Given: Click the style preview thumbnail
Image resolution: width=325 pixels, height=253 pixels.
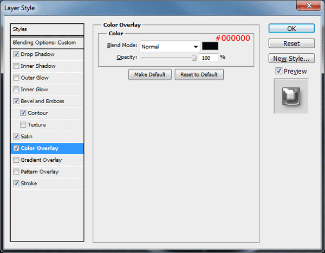Looking at the screenshot, I should (291, 96).
